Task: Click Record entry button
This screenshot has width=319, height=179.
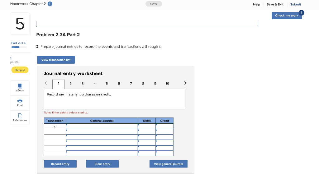Action: [x=60, y=164]
